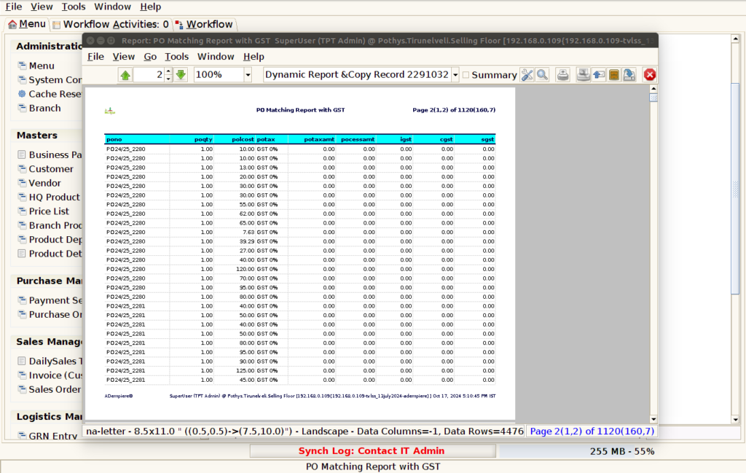Go to previous page with green up arrow
Image resolution: width=746 pixels, height=473 pixels.
point(125,75)
